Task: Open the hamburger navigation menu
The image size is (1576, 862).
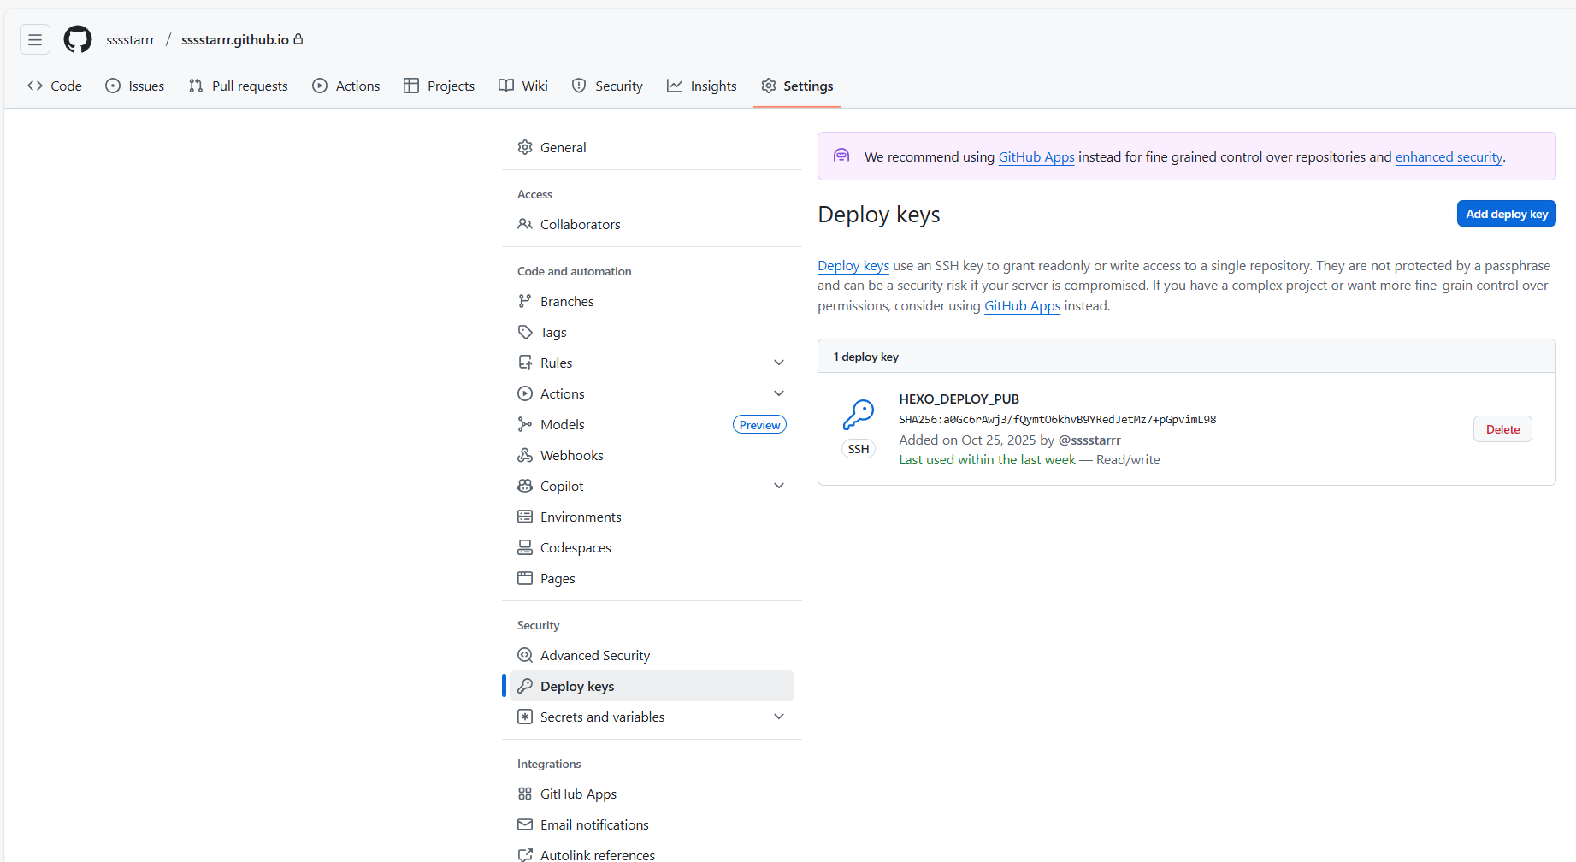Action: [x=35, y=39]
